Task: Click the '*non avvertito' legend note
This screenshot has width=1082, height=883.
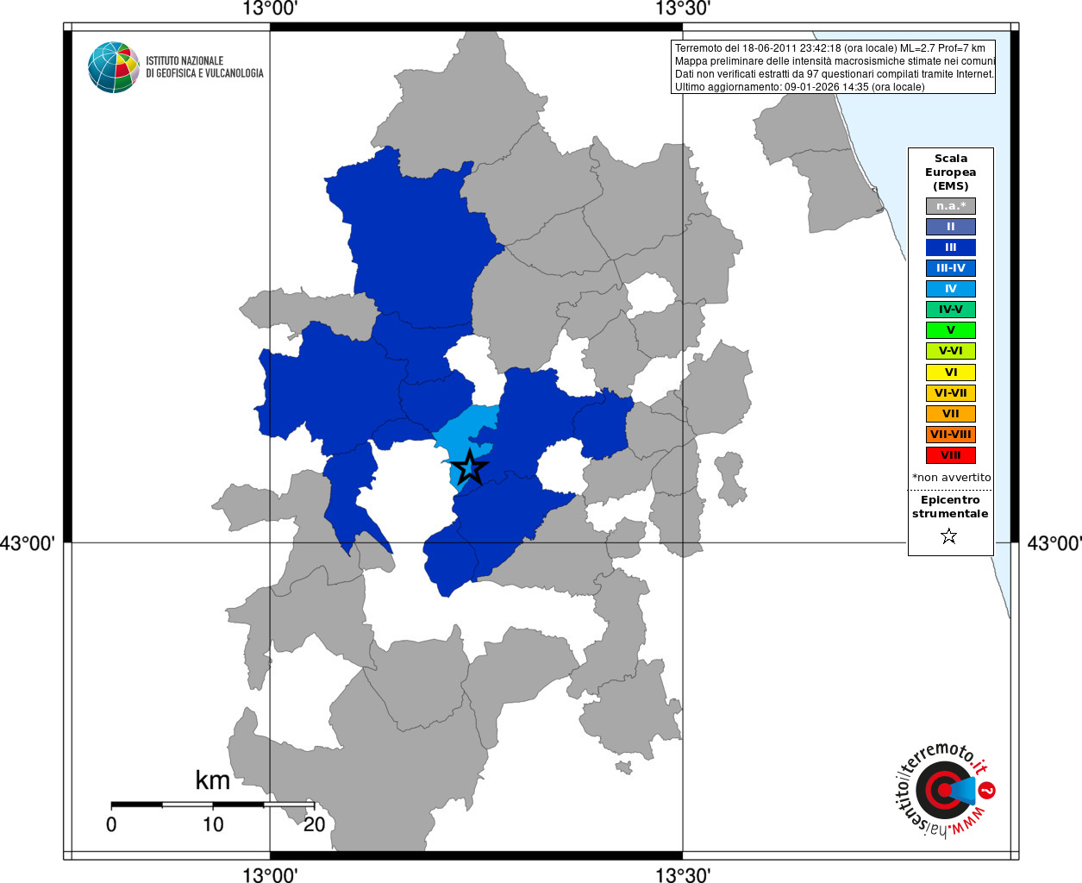Action: point(952,477)
